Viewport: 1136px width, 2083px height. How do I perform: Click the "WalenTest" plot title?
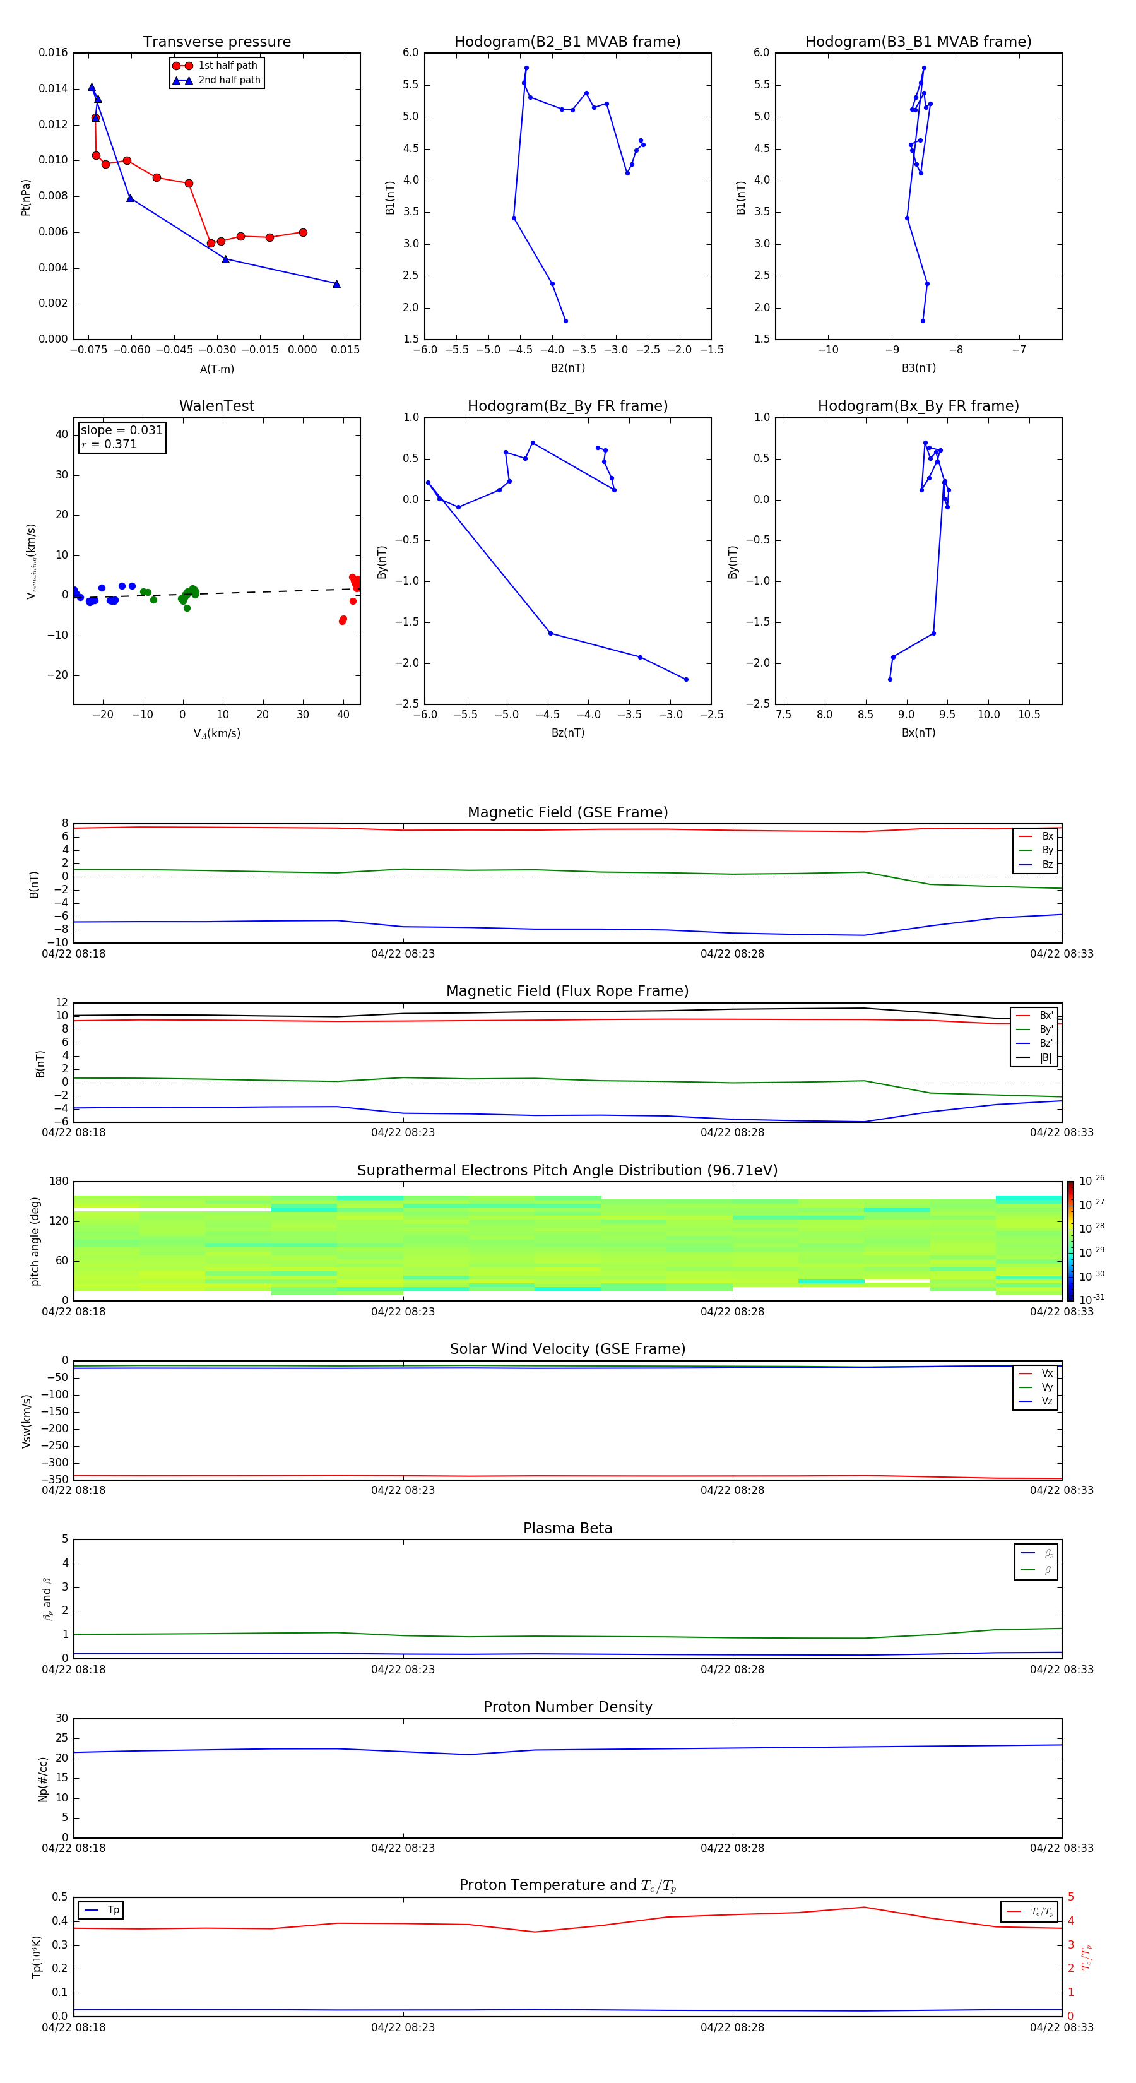[x=216, y=406]
